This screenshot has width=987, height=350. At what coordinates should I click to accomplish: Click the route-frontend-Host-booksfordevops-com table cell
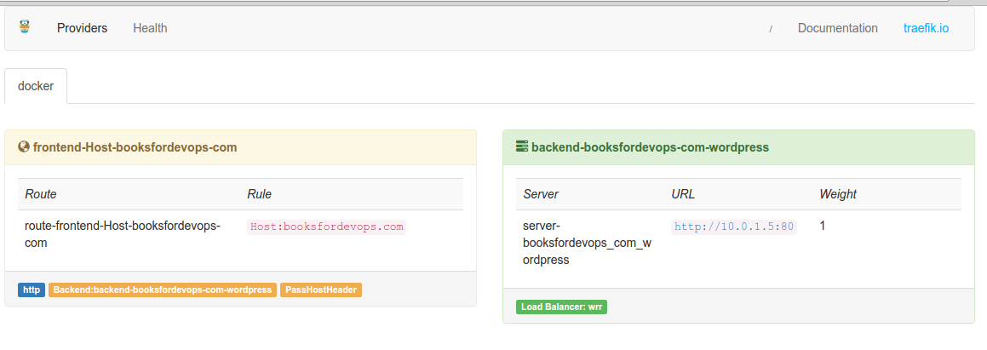click(123, 234)
